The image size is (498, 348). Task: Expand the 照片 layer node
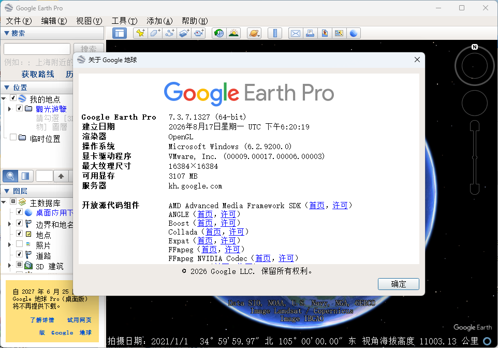coord(10,245)
